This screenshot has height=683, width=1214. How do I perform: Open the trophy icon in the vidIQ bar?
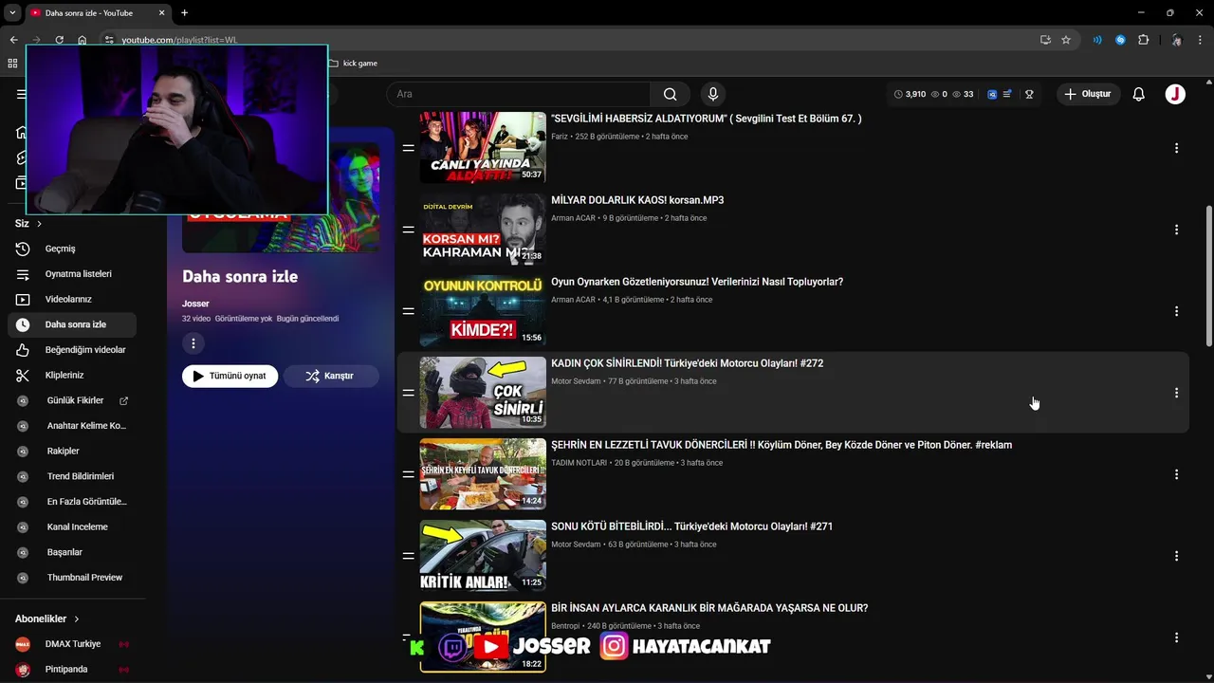[1029, 94]
